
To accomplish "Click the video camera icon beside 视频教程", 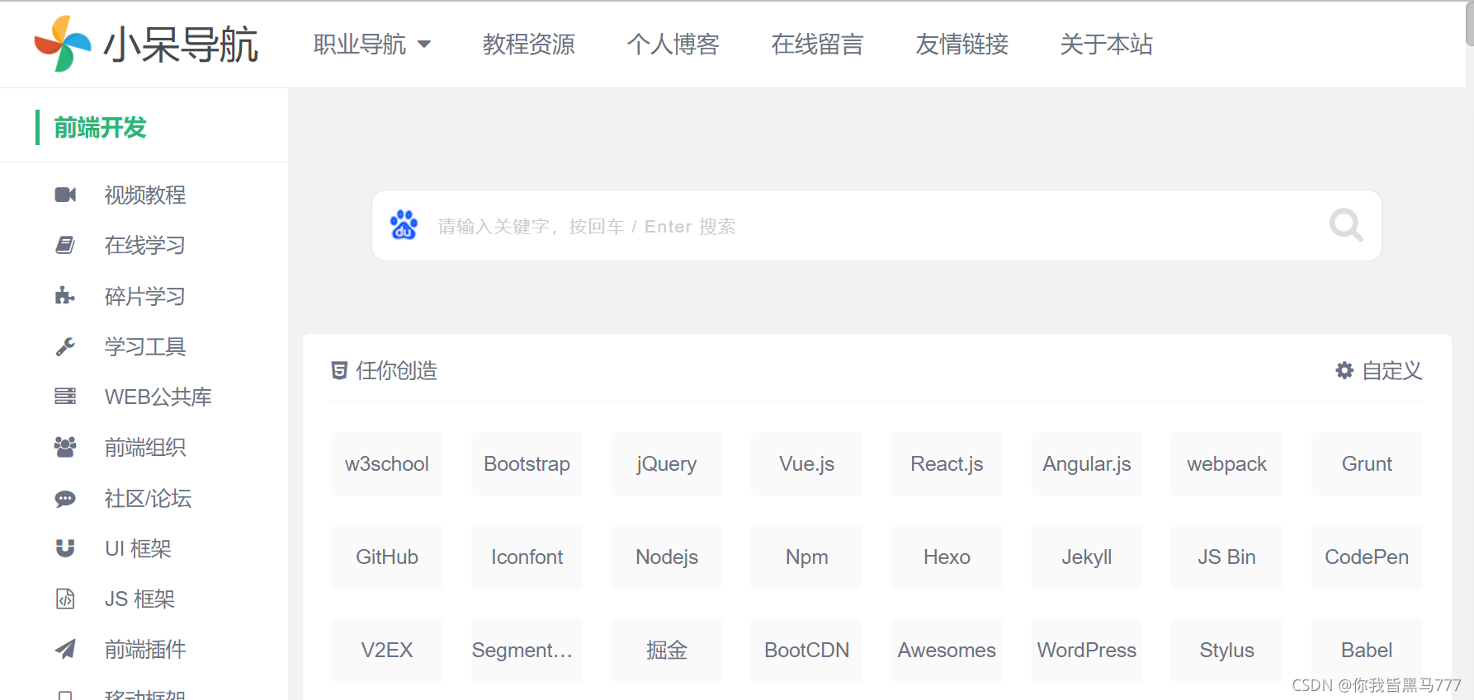I will [x=65, y=195].
